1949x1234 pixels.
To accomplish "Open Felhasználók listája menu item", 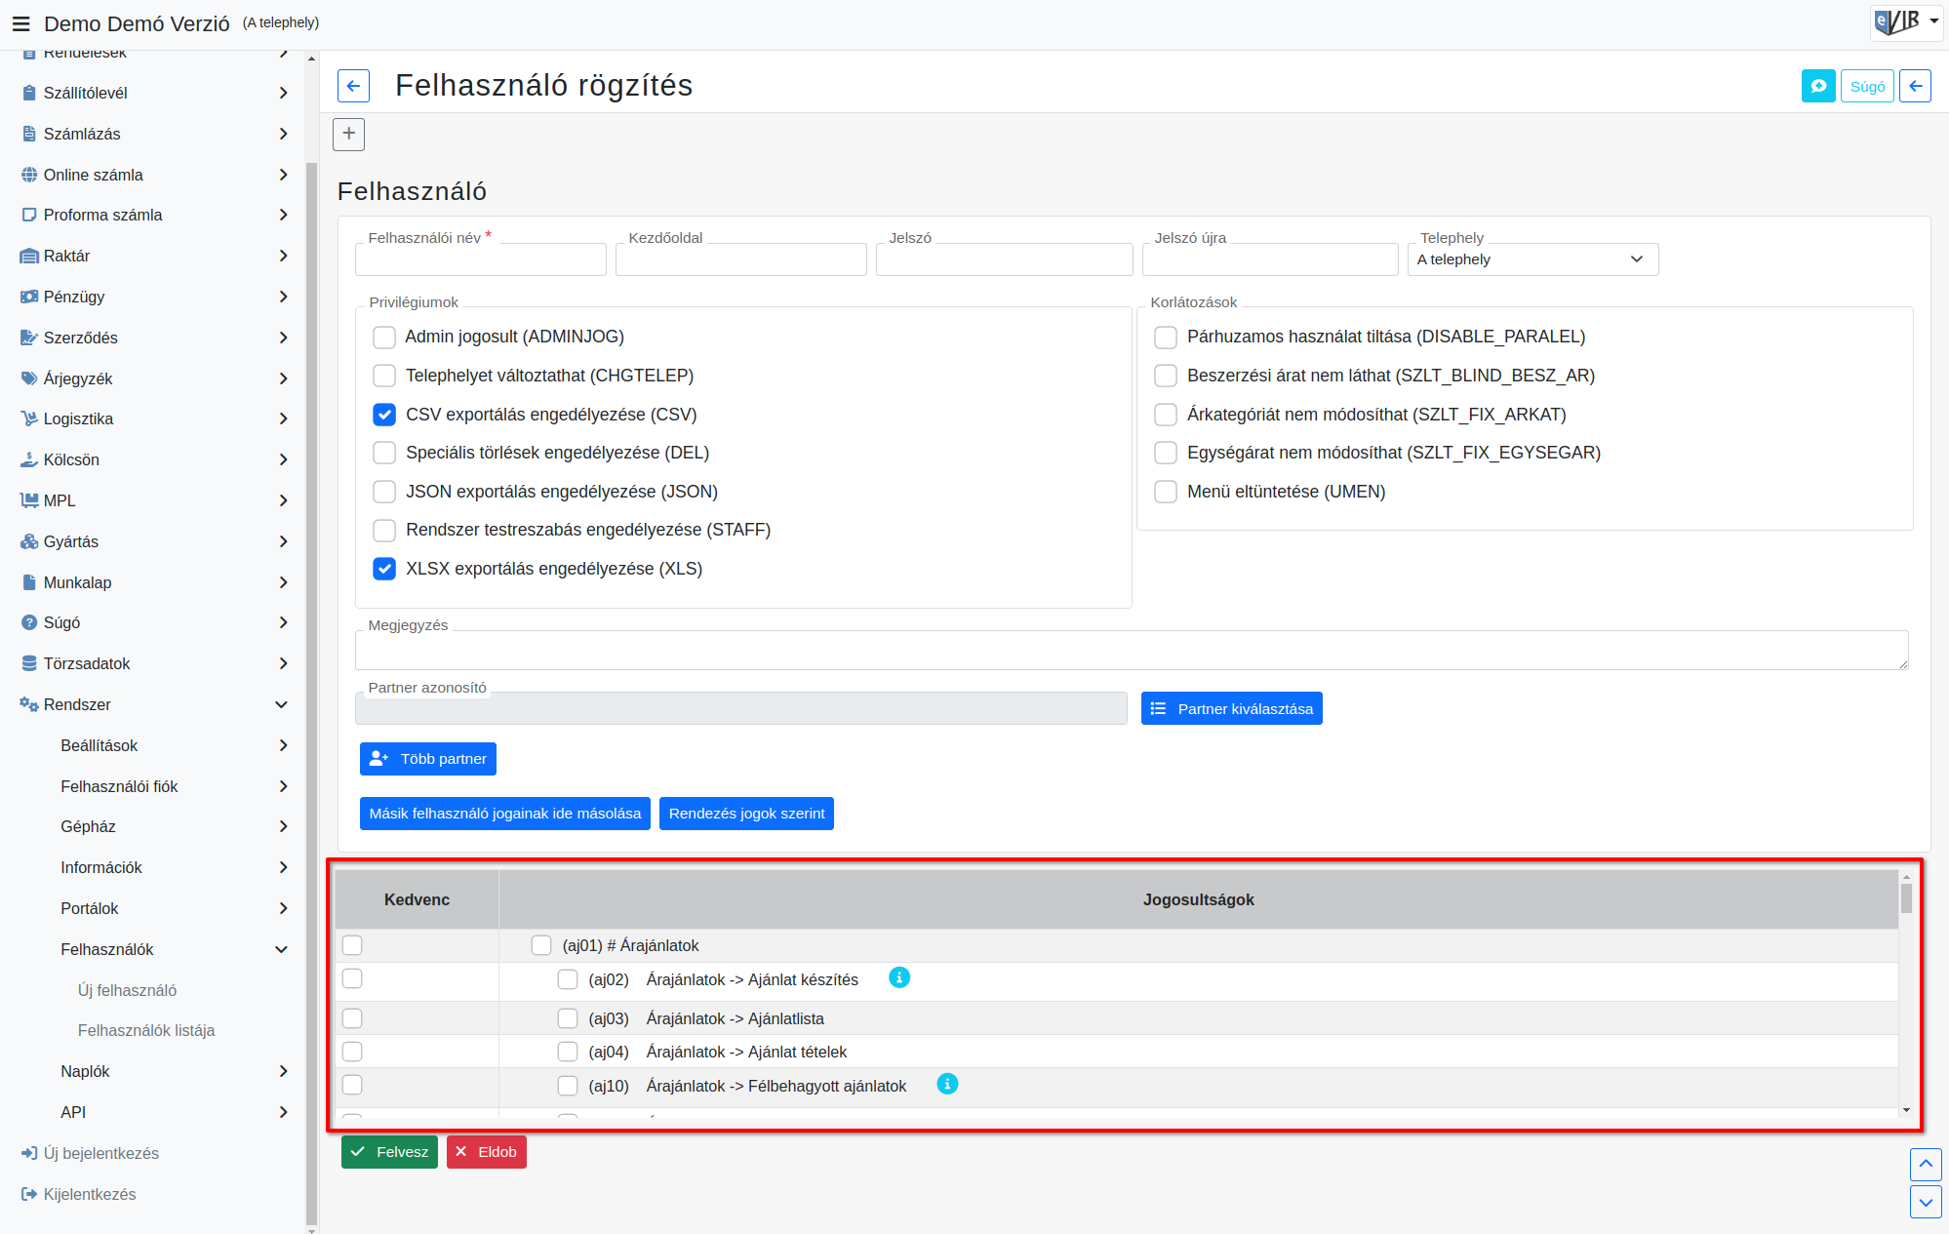I will point(146,1030).
